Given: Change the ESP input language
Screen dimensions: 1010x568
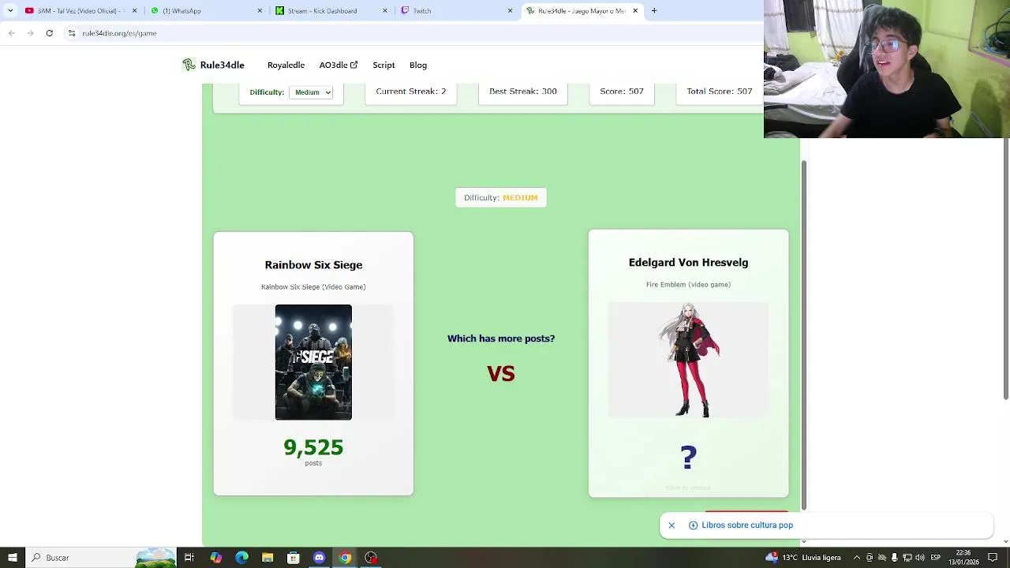Looking at the screenshot, I should [x=935, y=558].
